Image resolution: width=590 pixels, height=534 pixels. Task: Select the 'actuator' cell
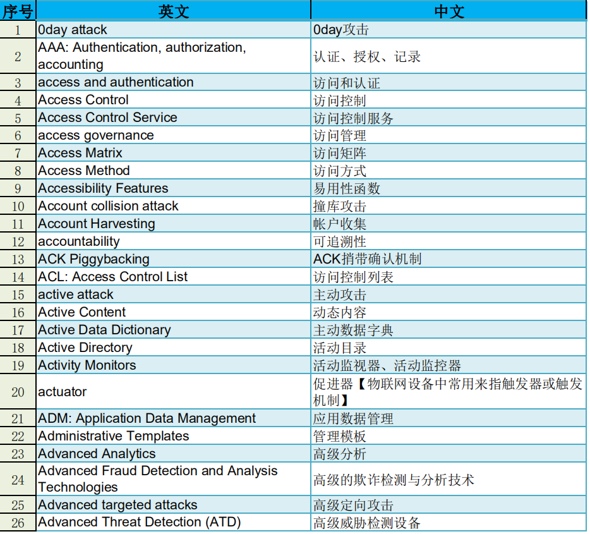[x=174, y=392]
